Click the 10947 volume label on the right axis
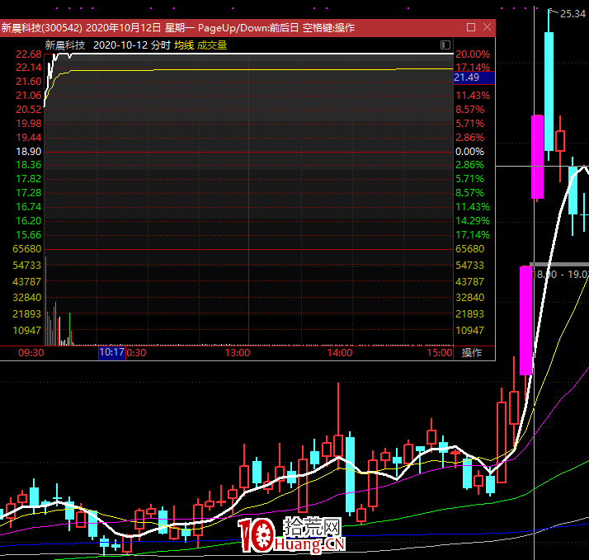Image resolution: width=589 pixels, height=560 pixels. tap(469, 330)
